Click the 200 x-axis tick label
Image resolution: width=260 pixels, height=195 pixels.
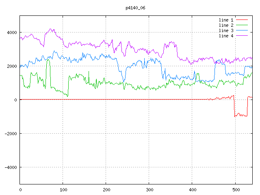click(x=106, y=189)
